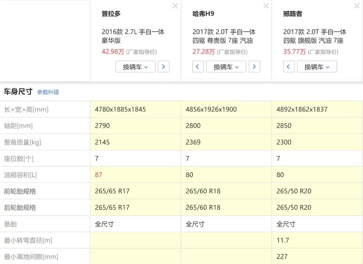This screenshot has width=363, height=264.
Task: Select the 2016款 2.7L 豪华版 model text
Action: (133, 36)
